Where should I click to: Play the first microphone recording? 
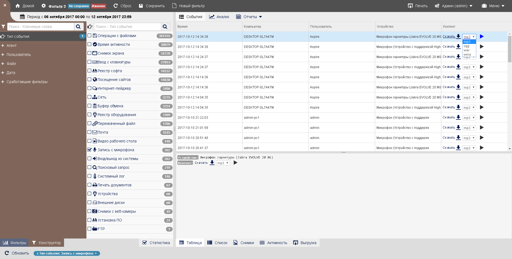482,36
